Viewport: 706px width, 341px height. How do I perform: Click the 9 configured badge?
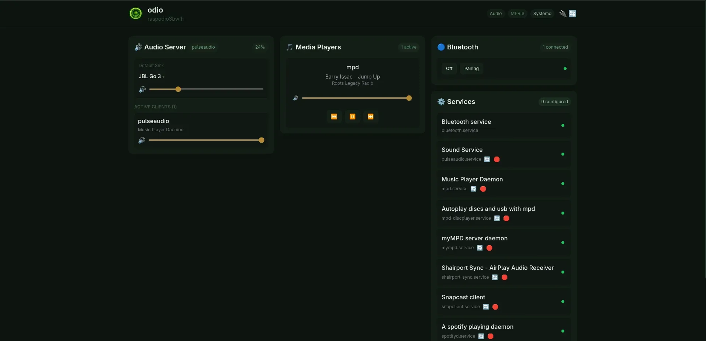[554, 102]
